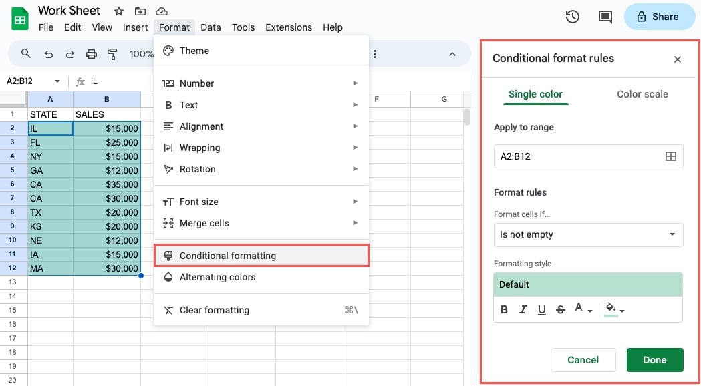The image size is (701, 386).
Task: Select the paint format tool
Action: (112, 55)
